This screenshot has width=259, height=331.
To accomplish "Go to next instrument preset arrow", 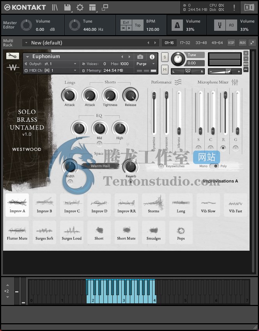I will [x=129, y=57].
